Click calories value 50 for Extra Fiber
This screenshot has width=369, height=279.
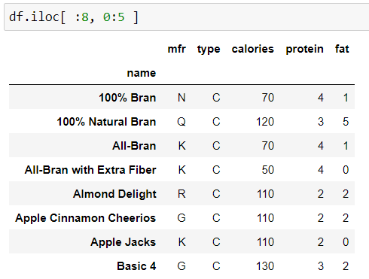tap(268, 170)
